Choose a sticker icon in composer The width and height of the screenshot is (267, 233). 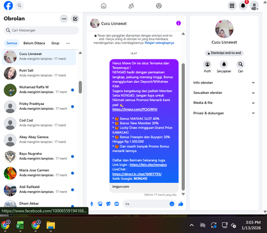tap(108, 204)
